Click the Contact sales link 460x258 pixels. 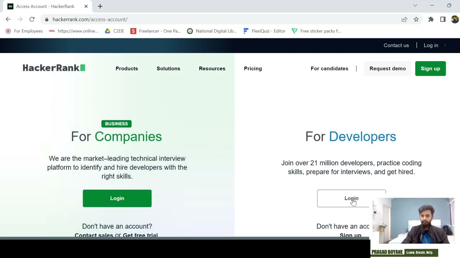94,235
